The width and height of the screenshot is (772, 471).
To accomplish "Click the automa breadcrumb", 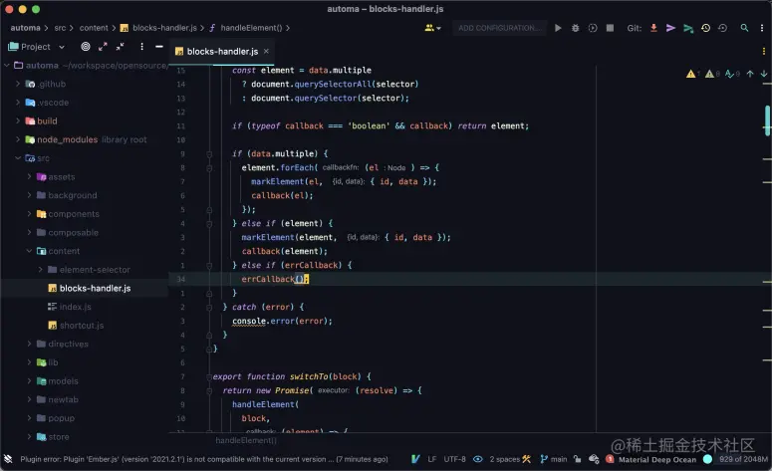I will coord(25,28).
